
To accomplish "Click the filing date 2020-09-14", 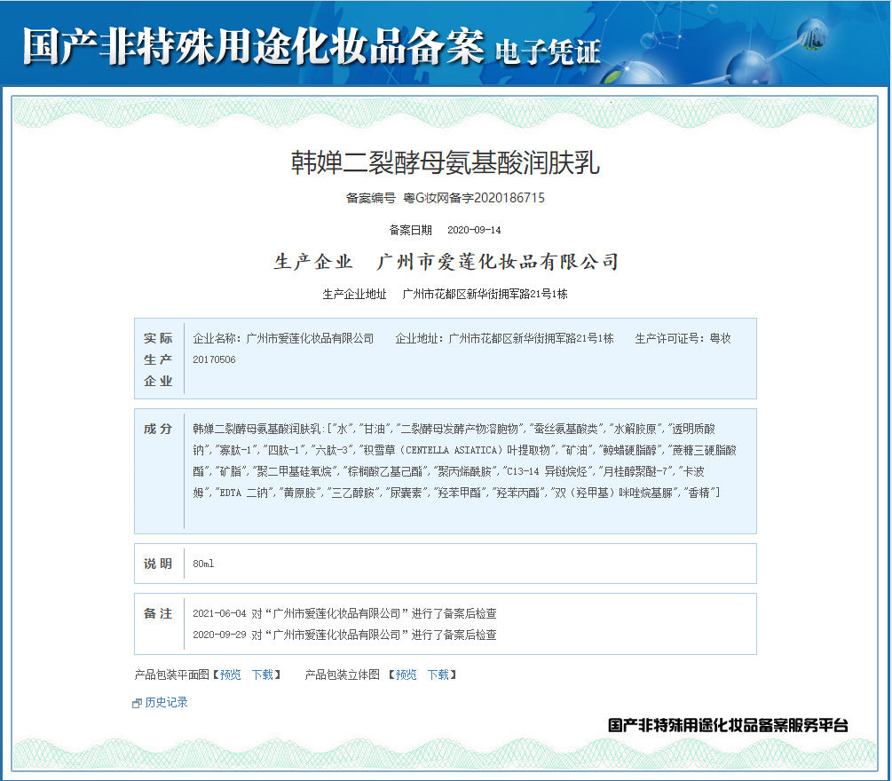I will [474, 230].
